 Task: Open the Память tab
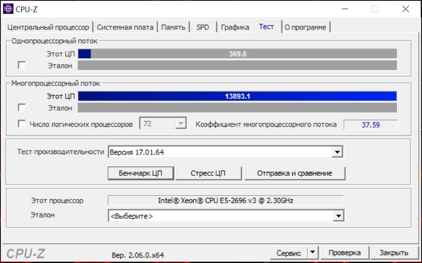(173, 27)
